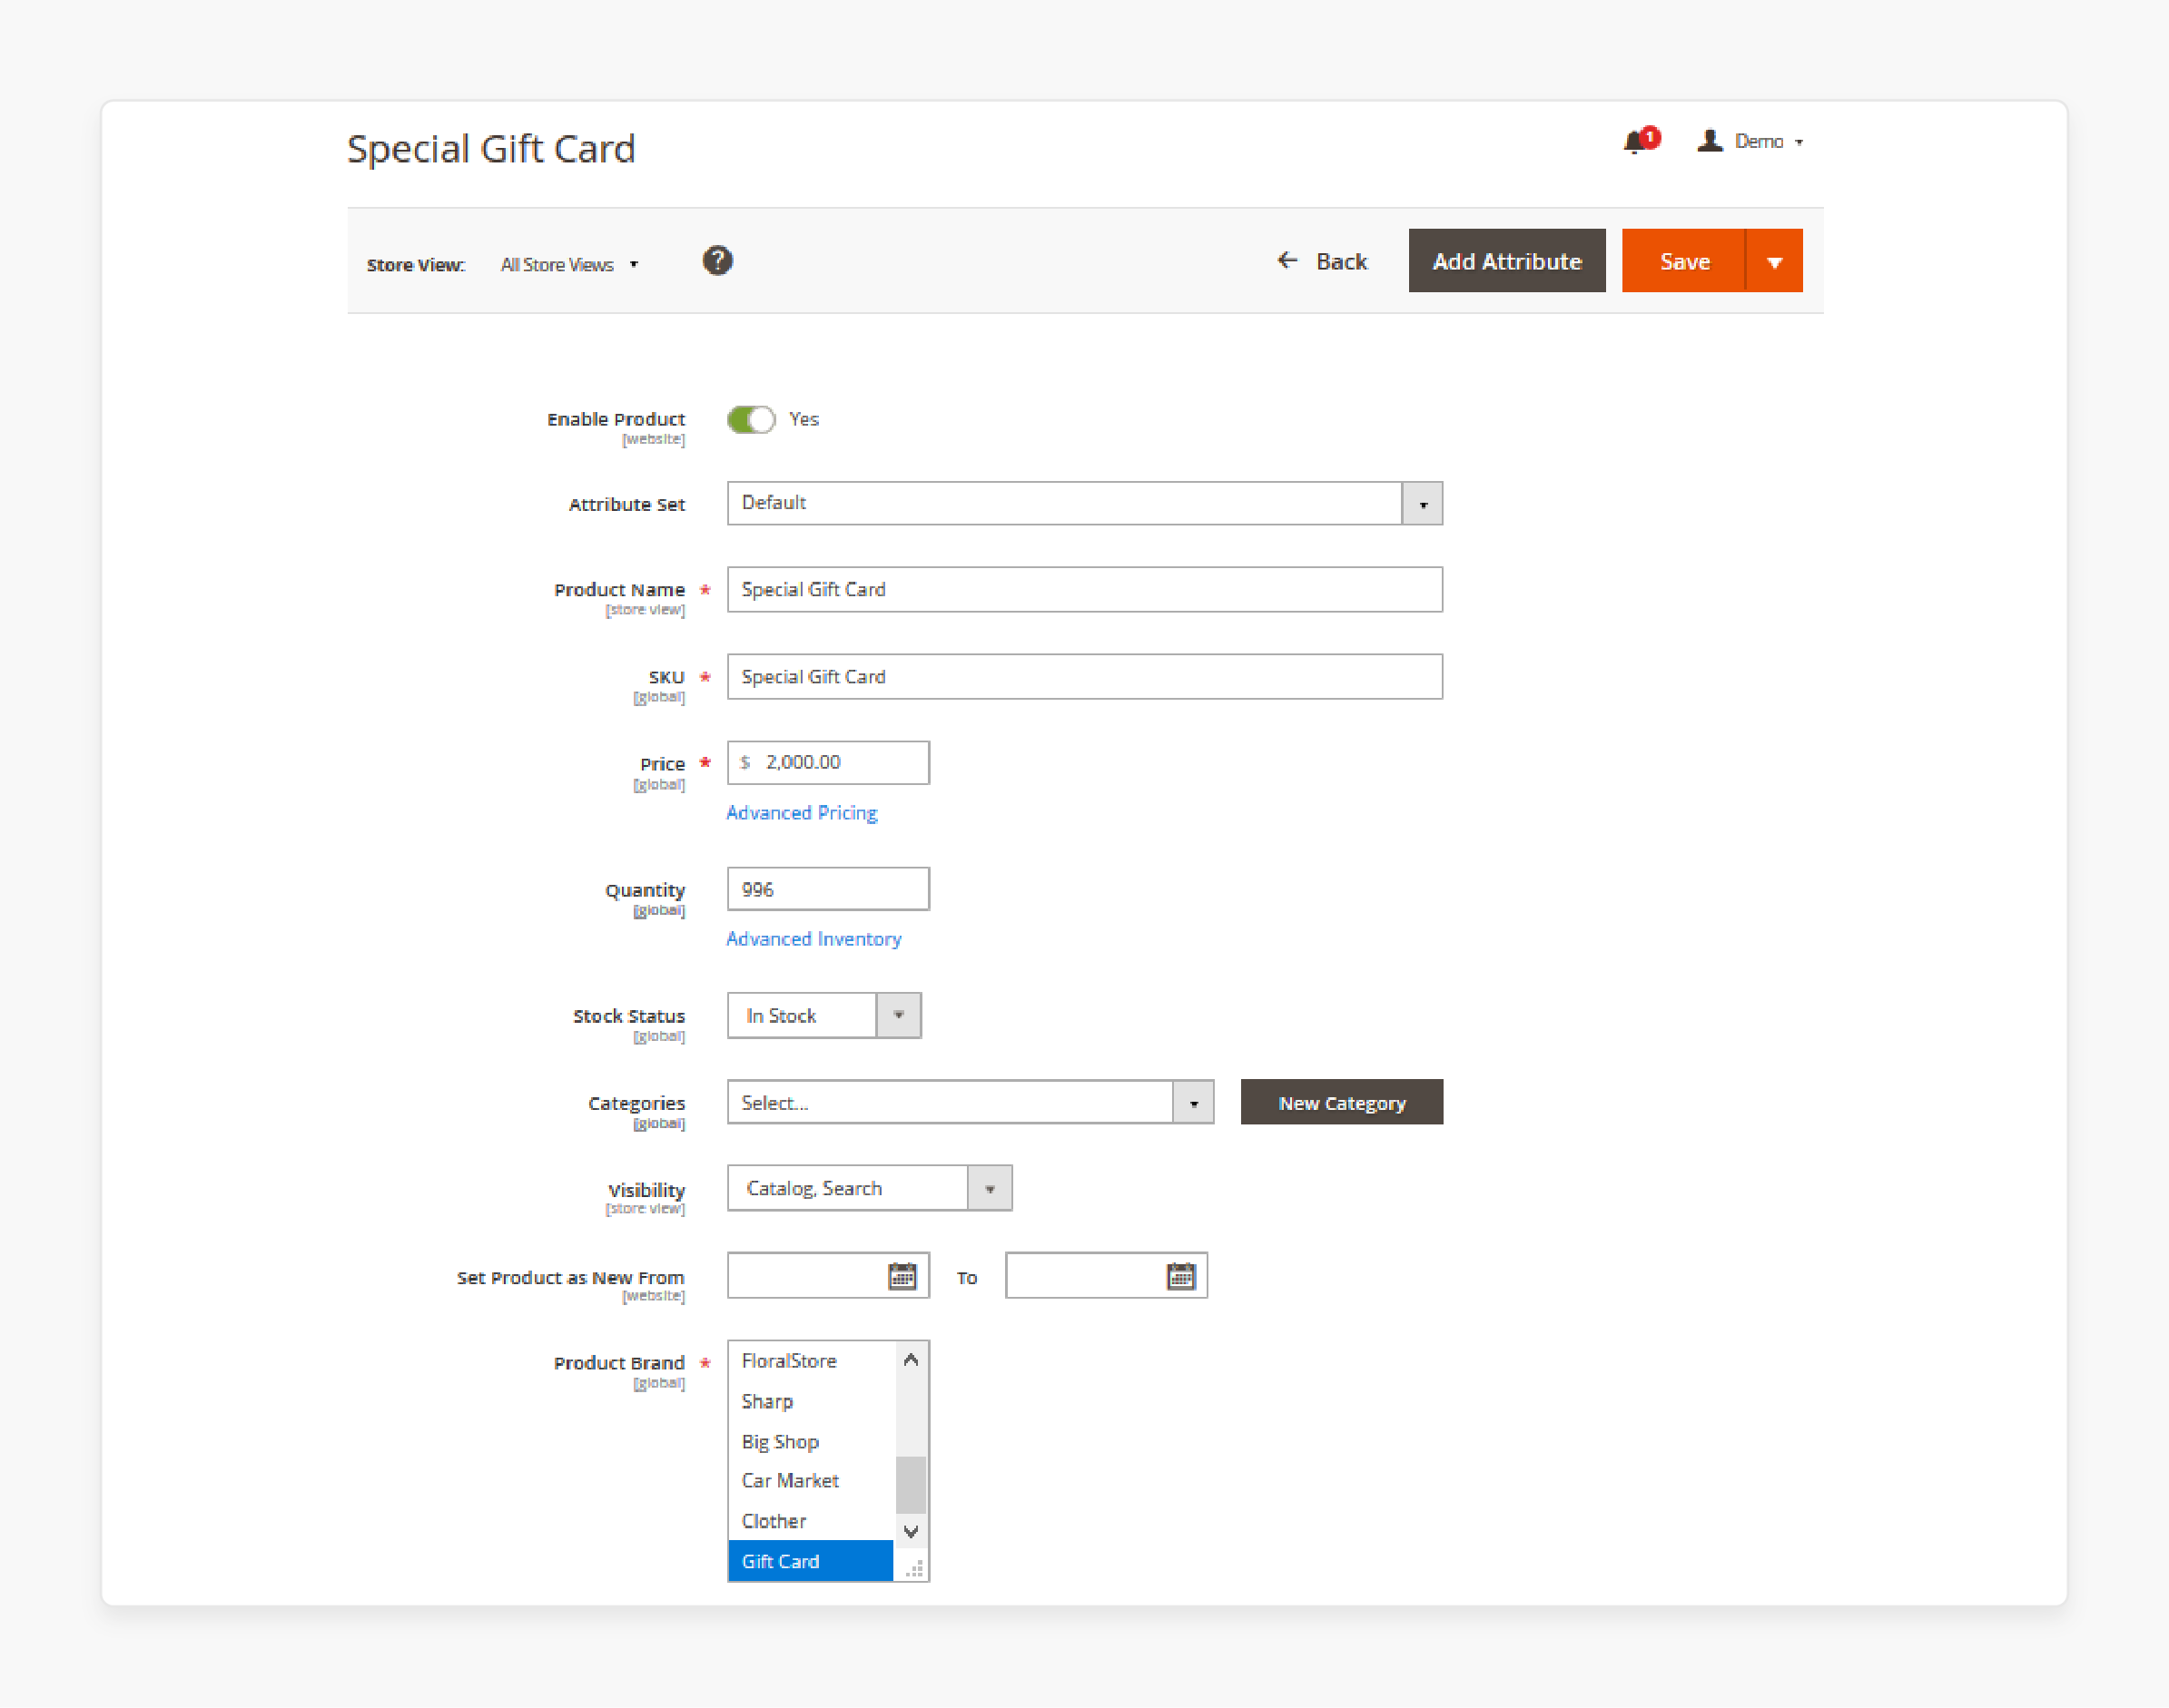Open the store view help question icon

[717, 261]
